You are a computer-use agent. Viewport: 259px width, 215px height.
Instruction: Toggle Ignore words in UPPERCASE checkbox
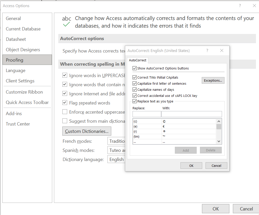pos(65,75)
